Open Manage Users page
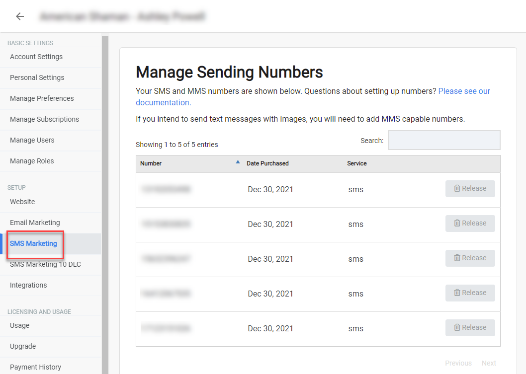Image resolution: width=526 pixels, height=374 pixels. tap(32, 140)
